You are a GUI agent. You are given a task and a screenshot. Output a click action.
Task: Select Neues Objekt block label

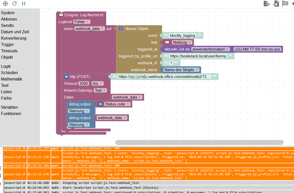point(137,29)
